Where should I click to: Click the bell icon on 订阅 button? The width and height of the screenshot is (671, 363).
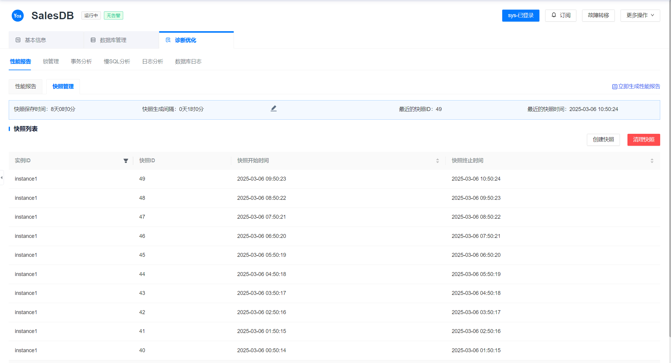[x=554, y=15]
